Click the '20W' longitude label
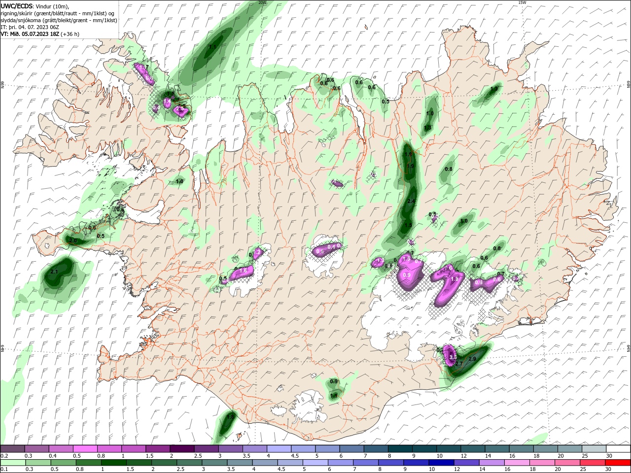The height and width of the screenshot is (473, 631). 262,2
